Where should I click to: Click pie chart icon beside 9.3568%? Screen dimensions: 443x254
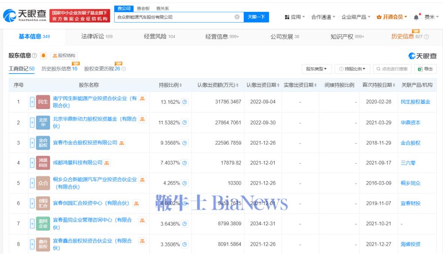tap(184, 143)
